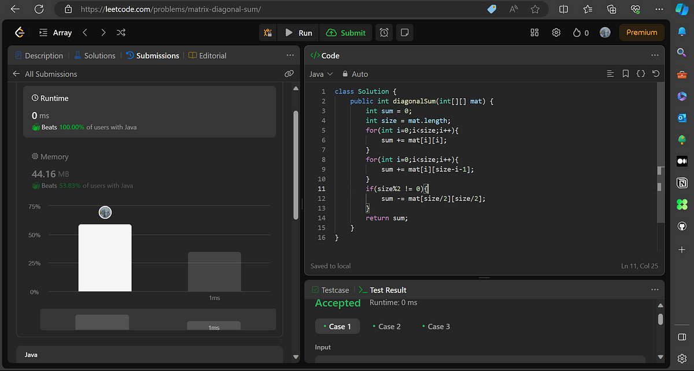Image resolution: width=694 pixels, height=371 pixels.
Task: Toggle browser split screen
Action: [x=564, y=9]
